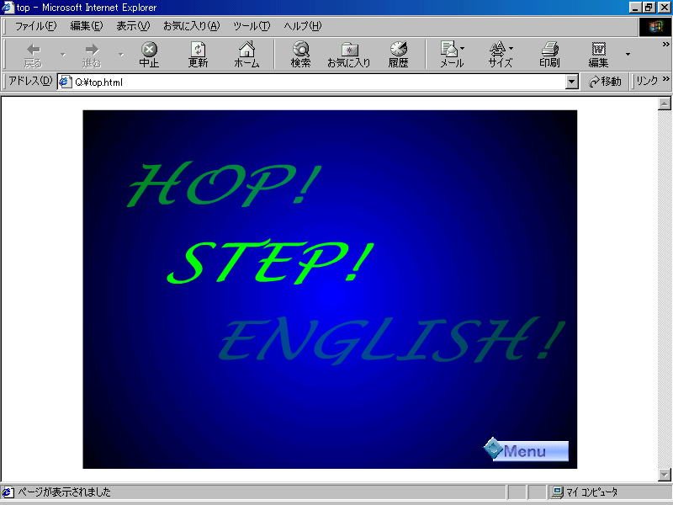The width and height of the screenshot is (673, 505).
Task: Click the Windows logo throbber icon
Action: click(655, 27)
